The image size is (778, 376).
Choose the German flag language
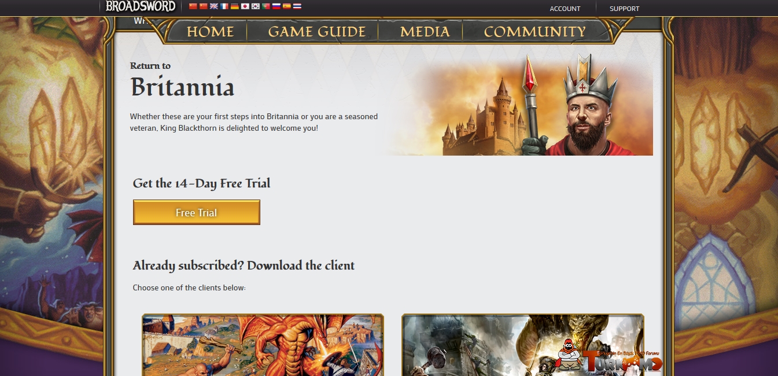click(235, 6)
